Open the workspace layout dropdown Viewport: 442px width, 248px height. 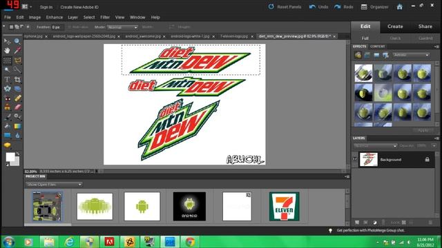point(27,7)
